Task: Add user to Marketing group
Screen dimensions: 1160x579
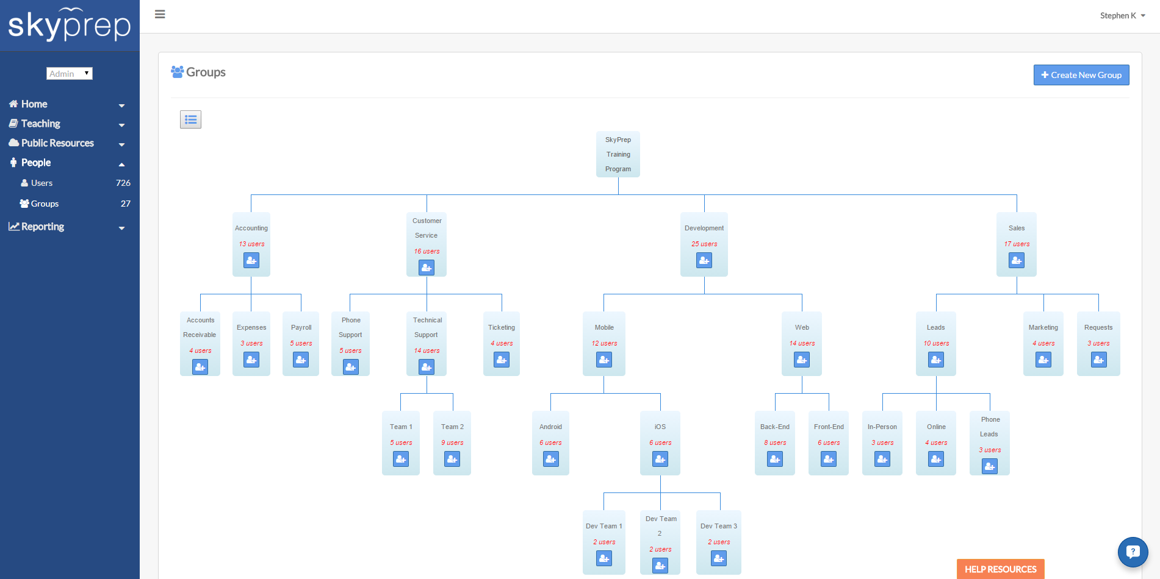Action: pyautogui.click(x=1043, y=360)
